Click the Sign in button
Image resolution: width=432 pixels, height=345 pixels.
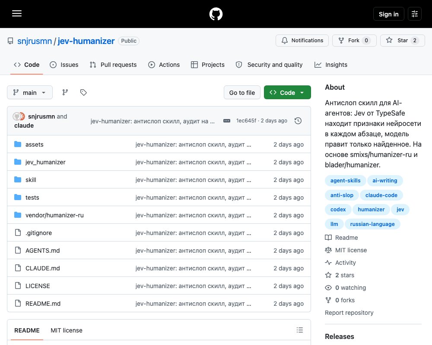[x=388, y=14]
